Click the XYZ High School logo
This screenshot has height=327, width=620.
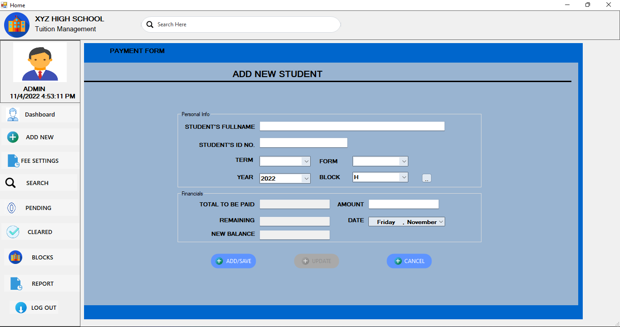[x=16, y=24]
